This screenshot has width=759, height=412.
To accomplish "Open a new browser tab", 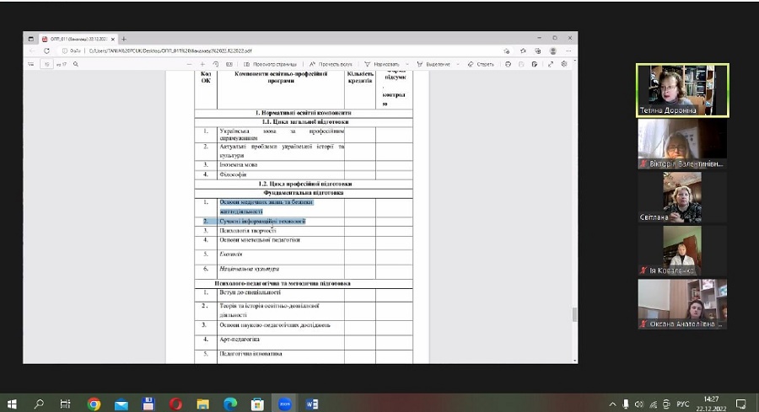I will click(124, 39).
